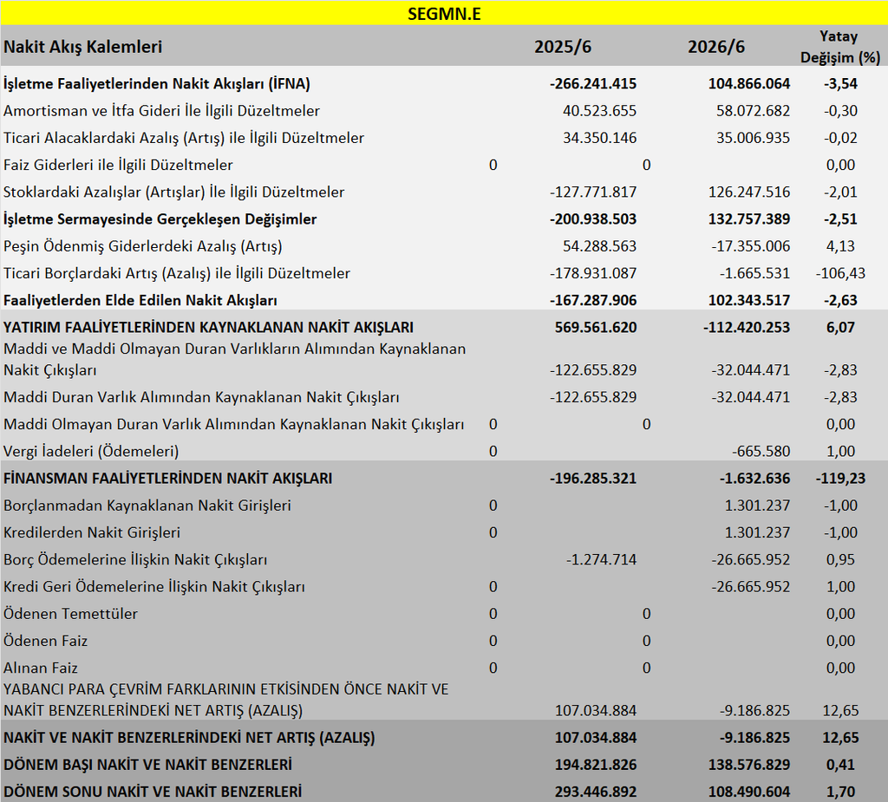Click the value 35.006.935
The width and height of the screenshot is (888, 802).
coord(753,138)
